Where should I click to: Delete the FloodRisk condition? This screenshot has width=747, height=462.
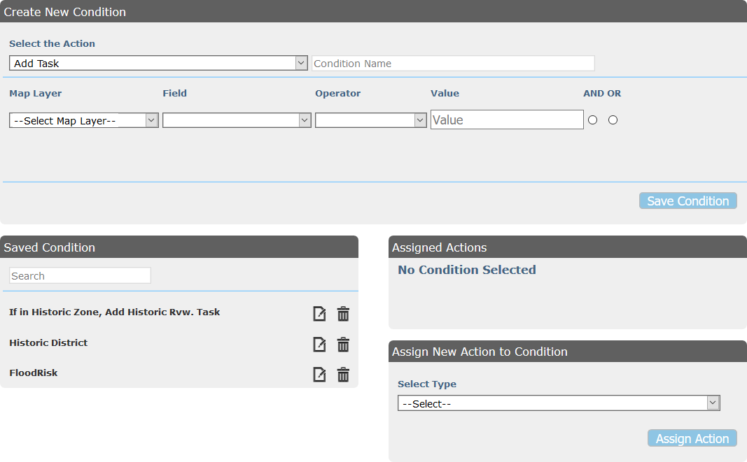pyautogui.click(x=343, y=374)
